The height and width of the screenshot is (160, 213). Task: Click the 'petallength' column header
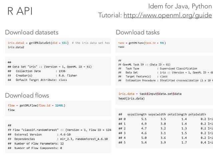pyautogui.click(x=177, y=114)
